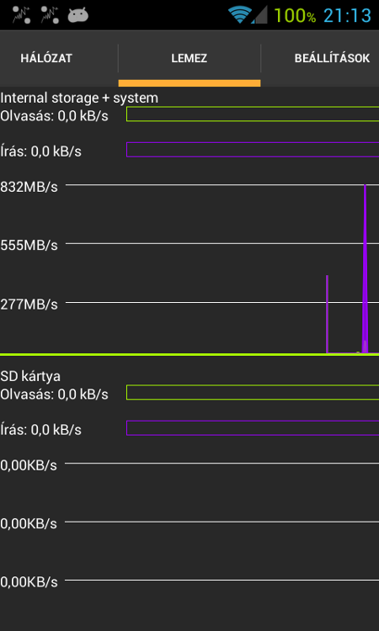379x631 pixels.
Task: Tap the tall purple write spike on graph
Action: tap(365, 269)
